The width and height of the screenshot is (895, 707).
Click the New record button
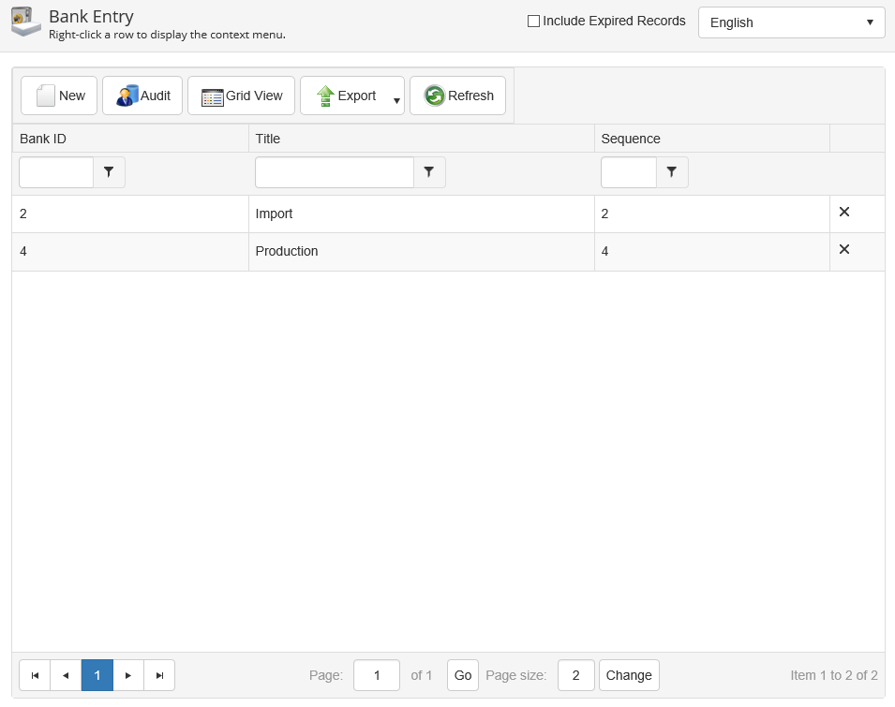click(59, 96)
